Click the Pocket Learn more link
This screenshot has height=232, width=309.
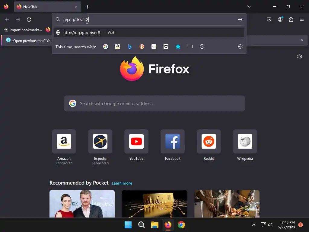(122, 183)
